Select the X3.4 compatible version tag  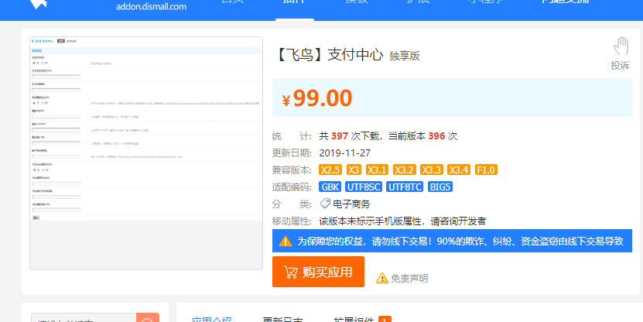click(459, 170)
